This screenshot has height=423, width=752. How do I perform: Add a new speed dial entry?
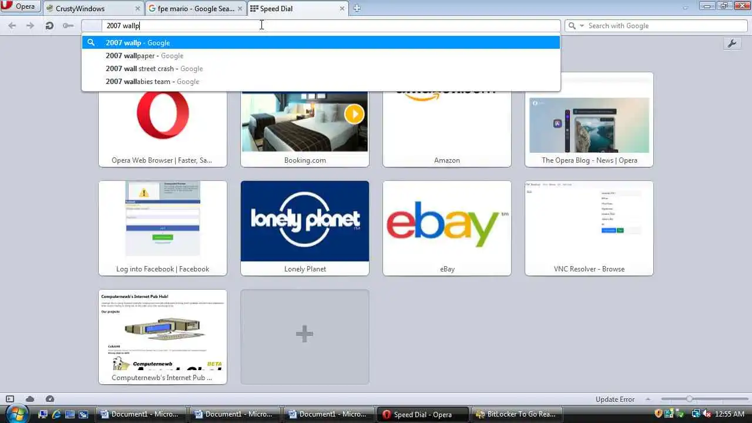pos(305,337)
